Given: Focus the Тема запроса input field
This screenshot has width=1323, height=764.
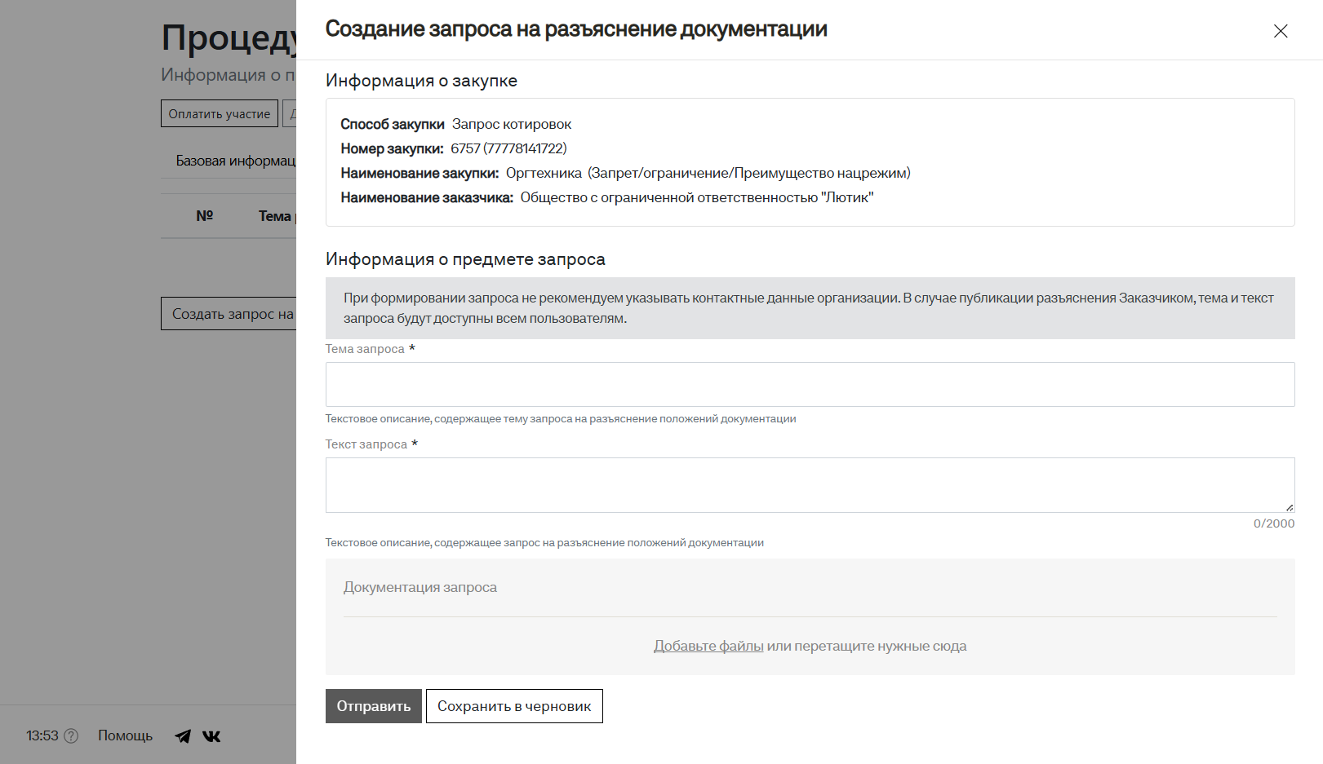Looking at the screenshot, I should (x=809, y=384).
